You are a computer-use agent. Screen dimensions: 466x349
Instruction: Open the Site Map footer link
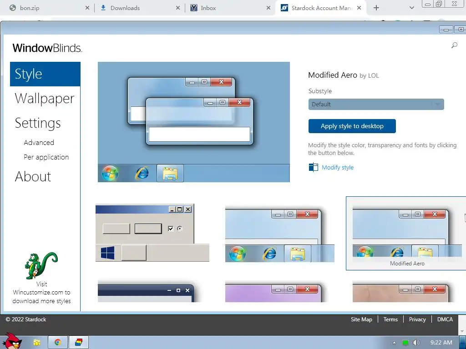point(361,319)
